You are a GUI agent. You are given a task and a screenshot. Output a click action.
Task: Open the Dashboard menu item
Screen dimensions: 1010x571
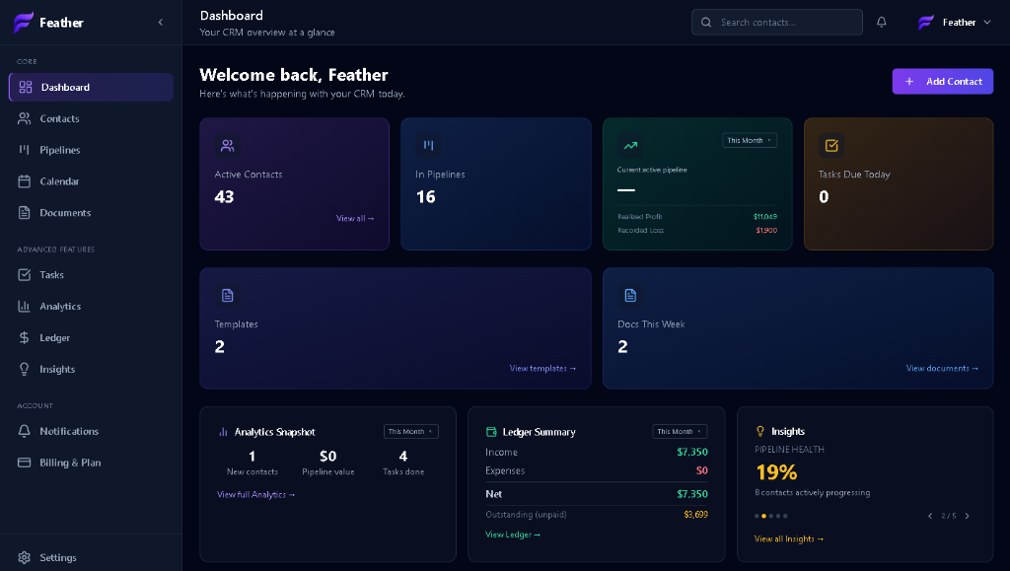[91, 87]
